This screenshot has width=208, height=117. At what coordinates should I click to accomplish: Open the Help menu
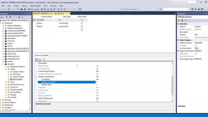click(x=61, y=6)
